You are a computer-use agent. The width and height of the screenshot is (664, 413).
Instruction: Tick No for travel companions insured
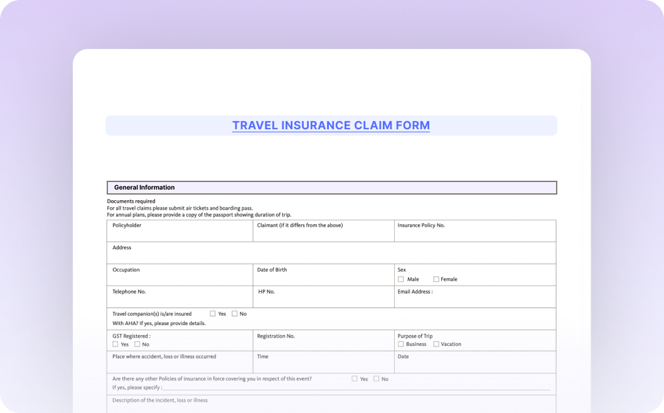pyautogui.click(x=235, y=314)
